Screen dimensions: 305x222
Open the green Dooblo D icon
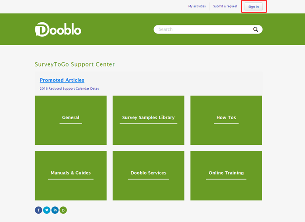tap(63, 210)
